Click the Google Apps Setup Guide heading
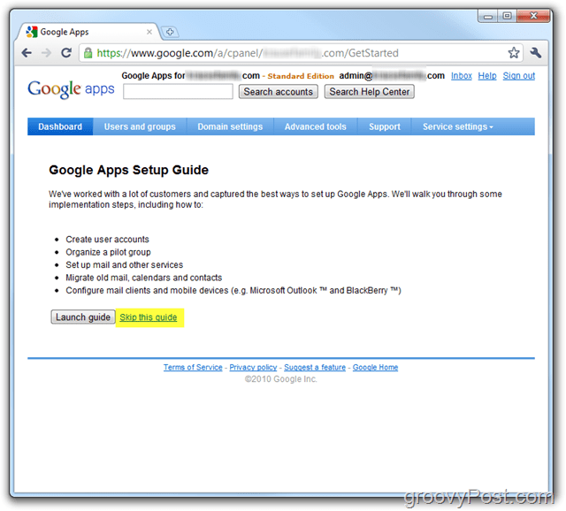Screen dimensions: 566x511 pos(128,170)
